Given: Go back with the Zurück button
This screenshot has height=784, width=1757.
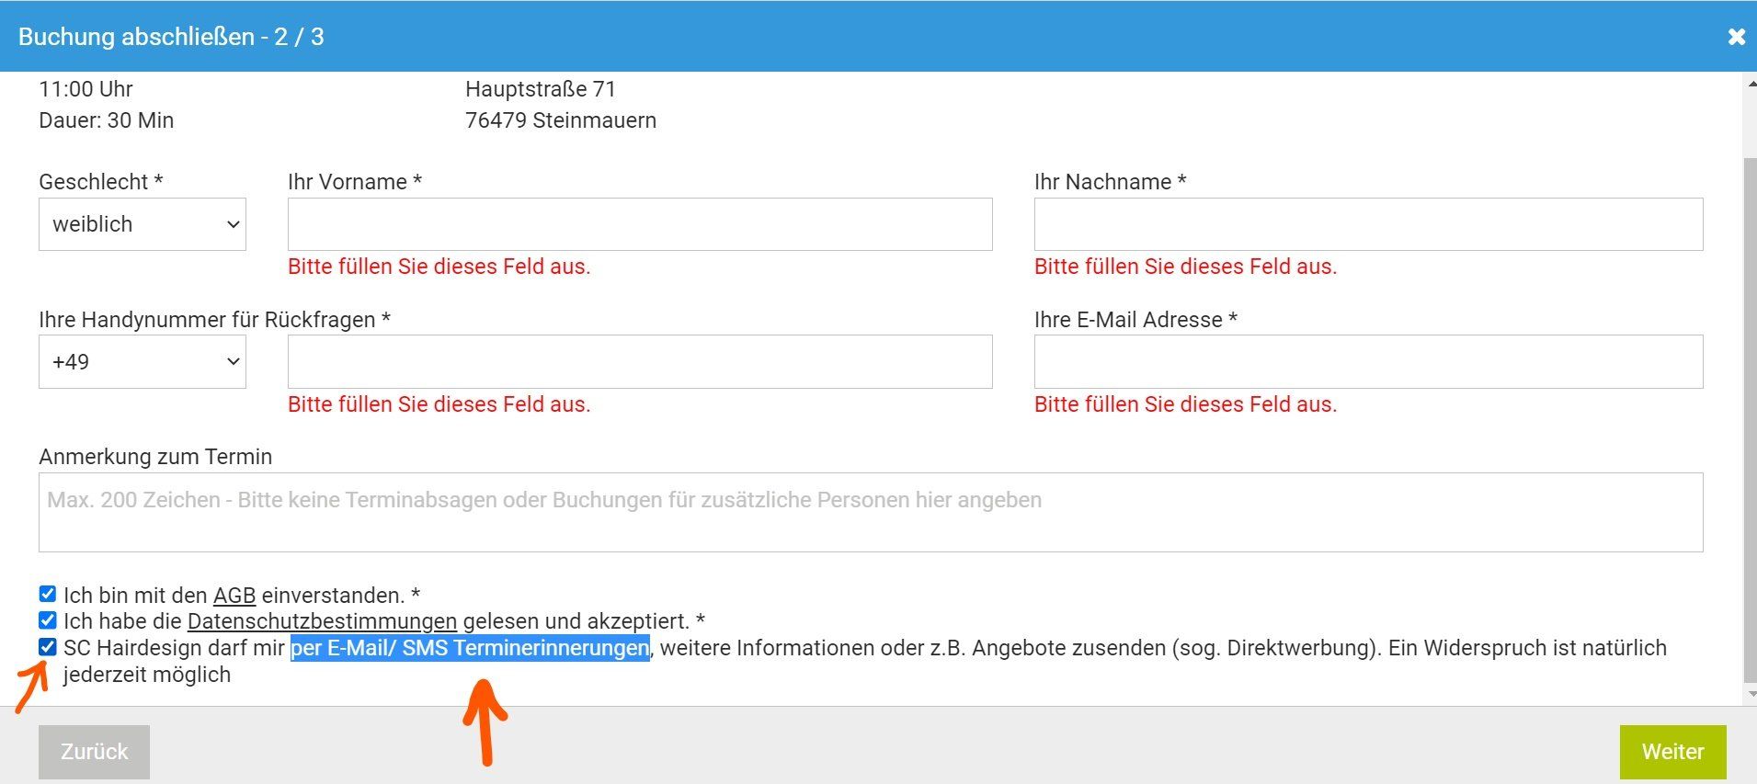Looking at the screenshot, I should [94, 752].
